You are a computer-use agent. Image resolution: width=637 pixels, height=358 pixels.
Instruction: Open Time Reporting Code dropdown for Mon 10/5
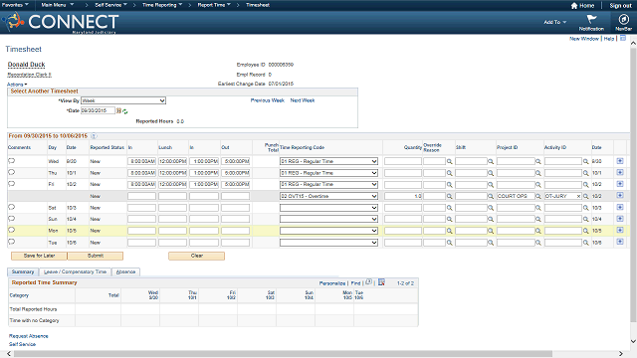point(328,231)
